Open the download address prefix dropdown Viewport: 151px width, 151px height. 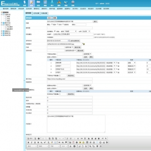pos(87,54)
